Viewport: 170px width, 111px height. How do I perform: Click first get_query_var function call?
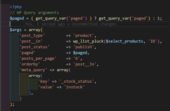[x=51, y=18]
